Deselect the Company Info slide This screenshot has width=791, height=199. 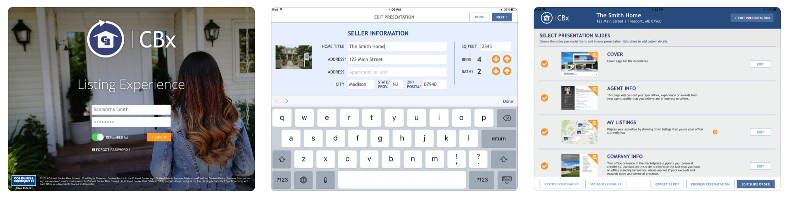click(x=544, y=166)
